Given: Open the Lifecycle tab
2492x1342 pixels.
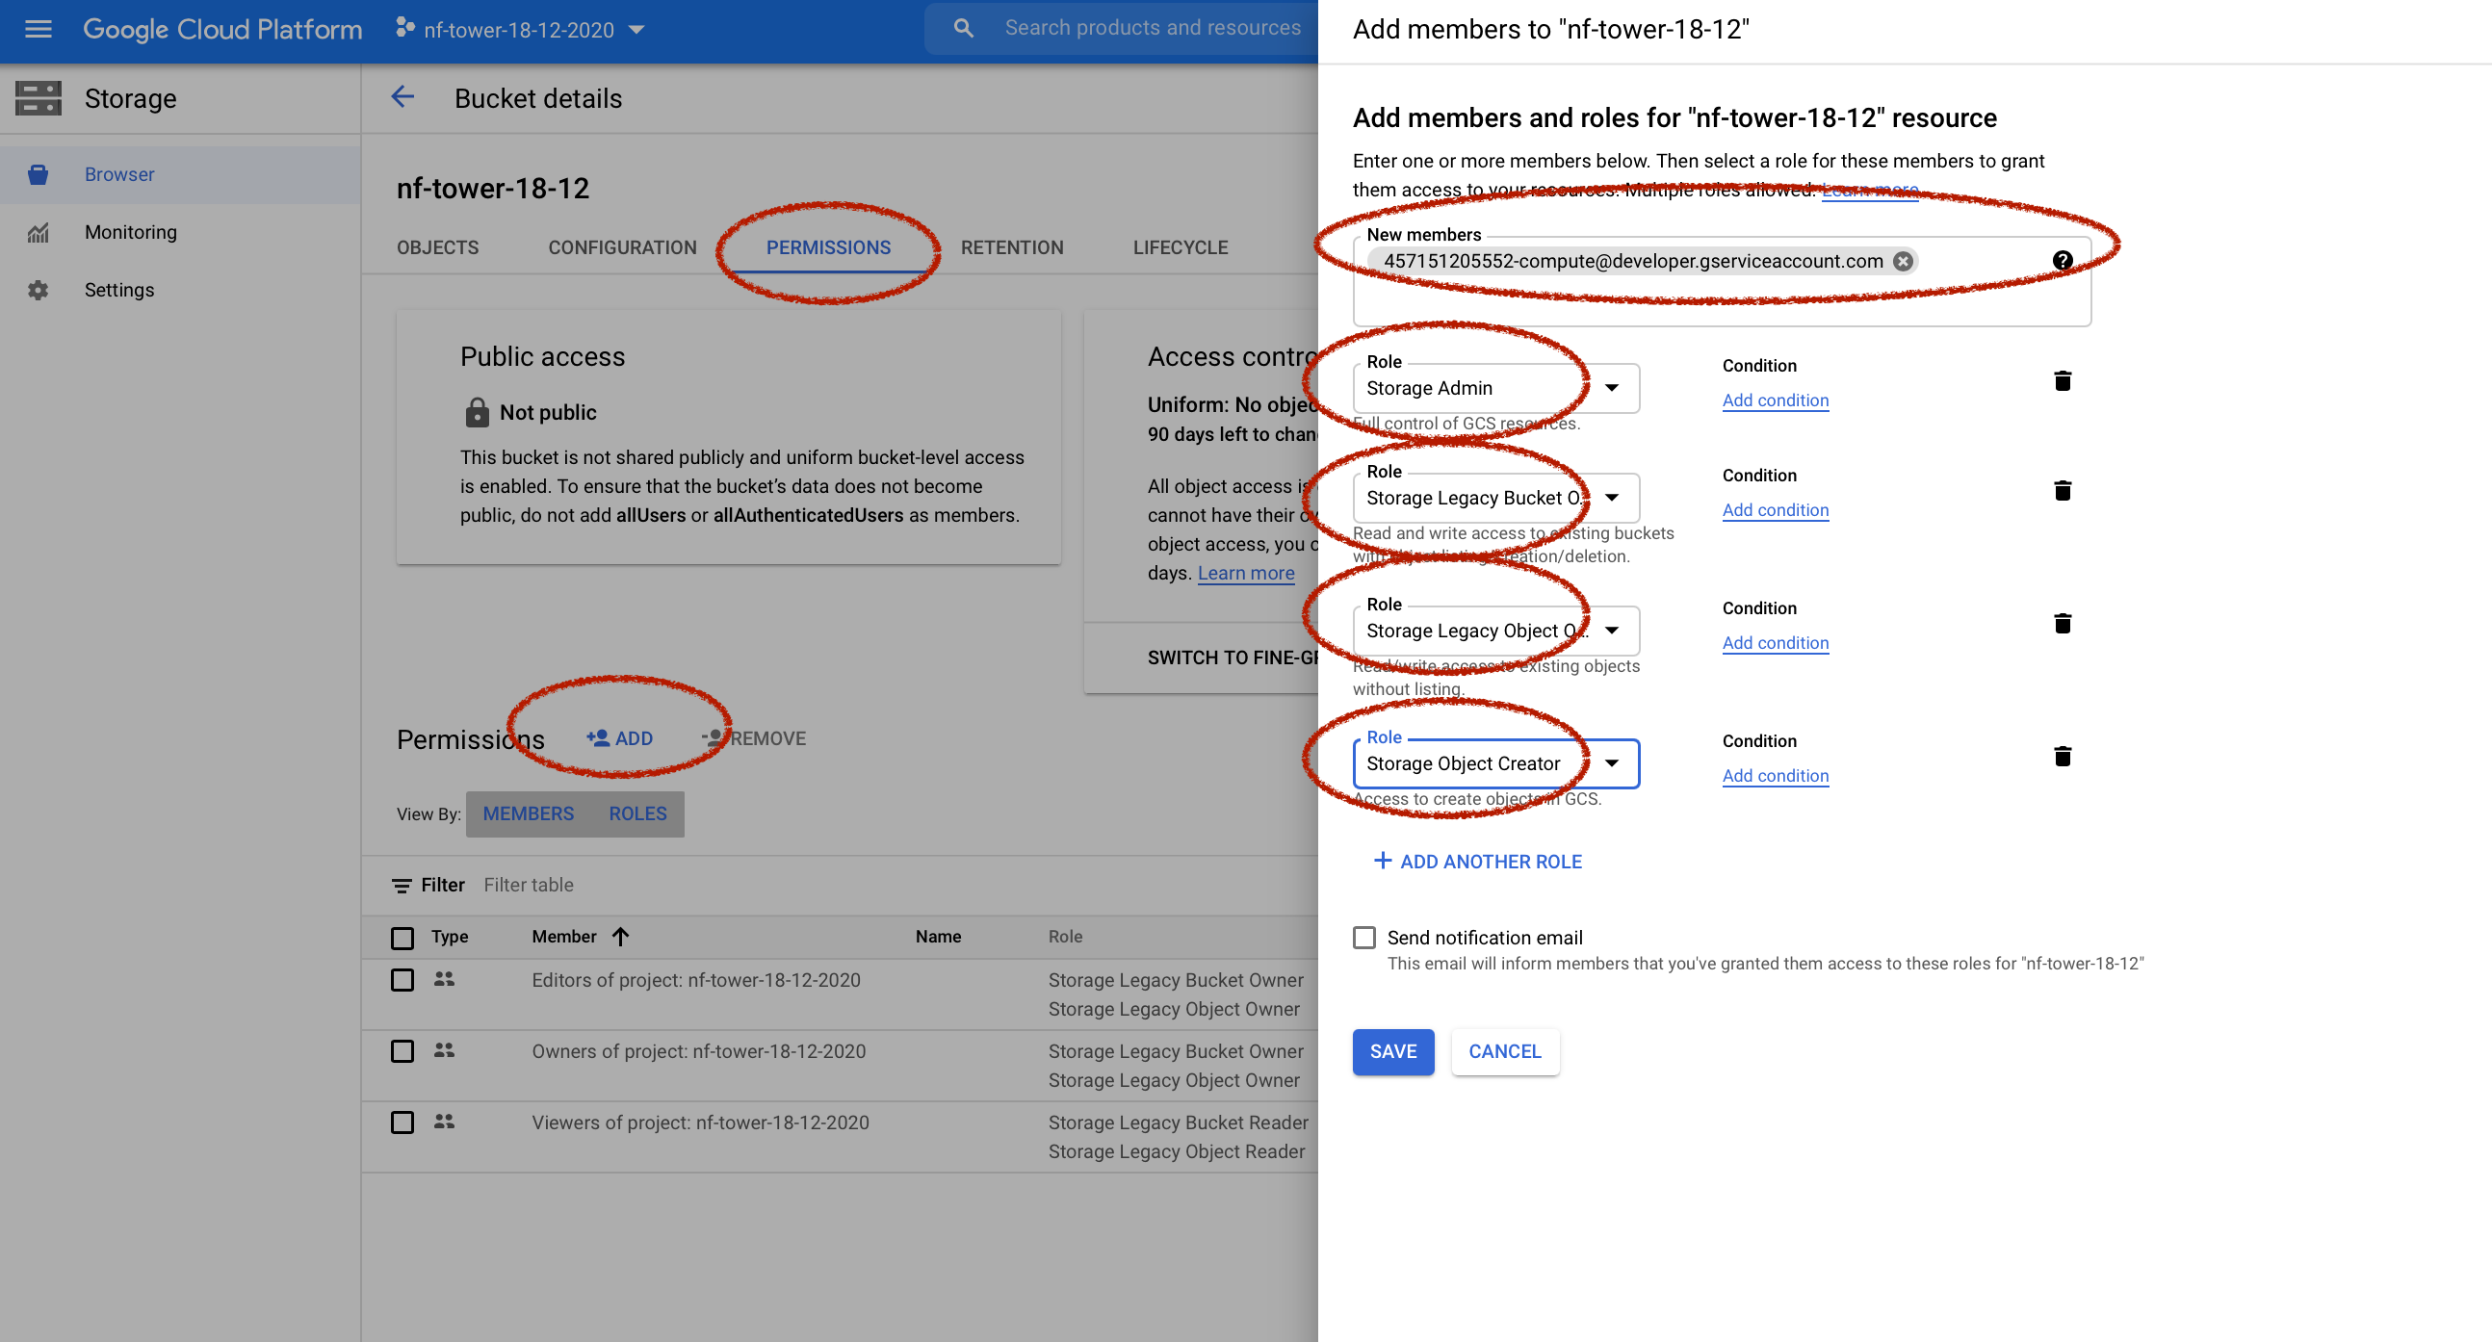Looking at the screenshot, I should click(1181, 247).
